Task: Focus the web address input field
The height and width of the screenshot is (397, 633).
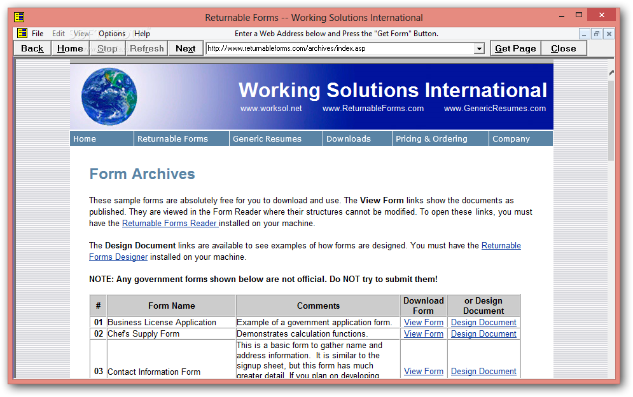Action: tap(340, 48)
